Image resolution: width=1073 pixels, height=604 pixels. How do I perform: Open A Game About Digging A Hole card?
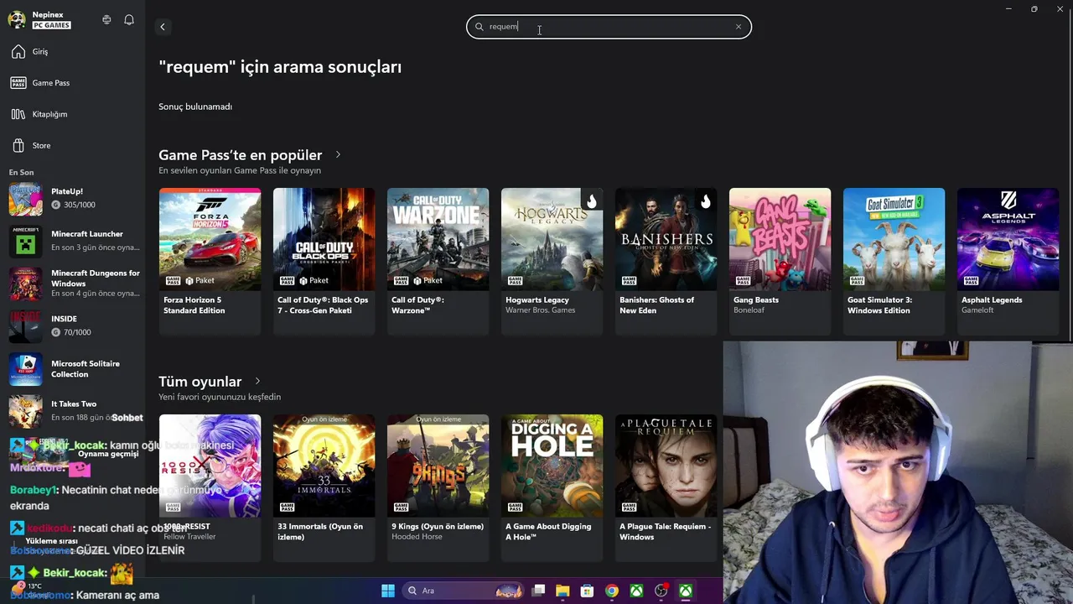click(552, 487)
